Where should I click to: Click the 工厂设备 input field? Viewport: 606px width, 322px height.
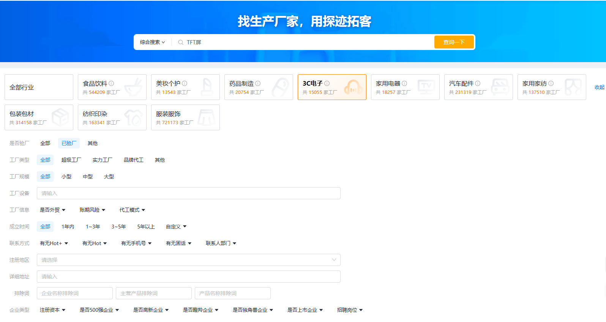[x=188, y=193]
